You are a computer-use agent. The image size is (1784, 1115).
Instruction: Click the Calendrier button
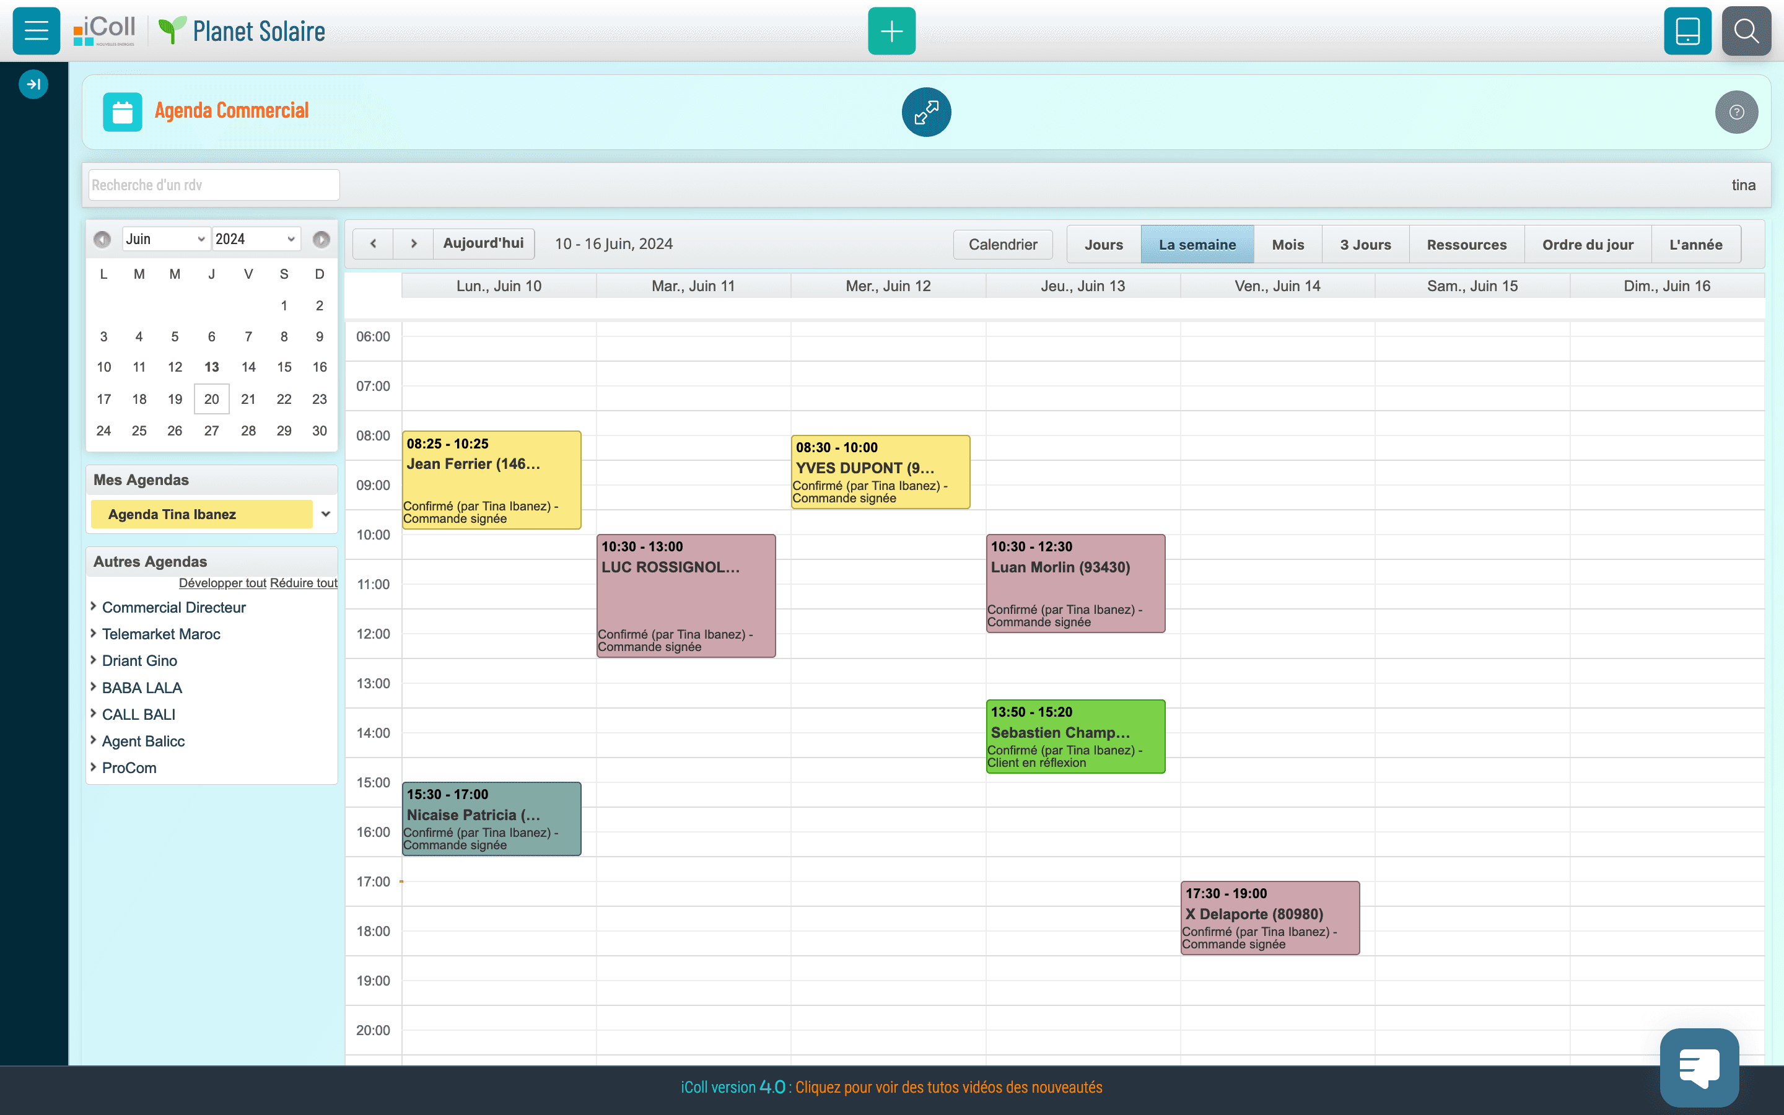coord(1003,245)
